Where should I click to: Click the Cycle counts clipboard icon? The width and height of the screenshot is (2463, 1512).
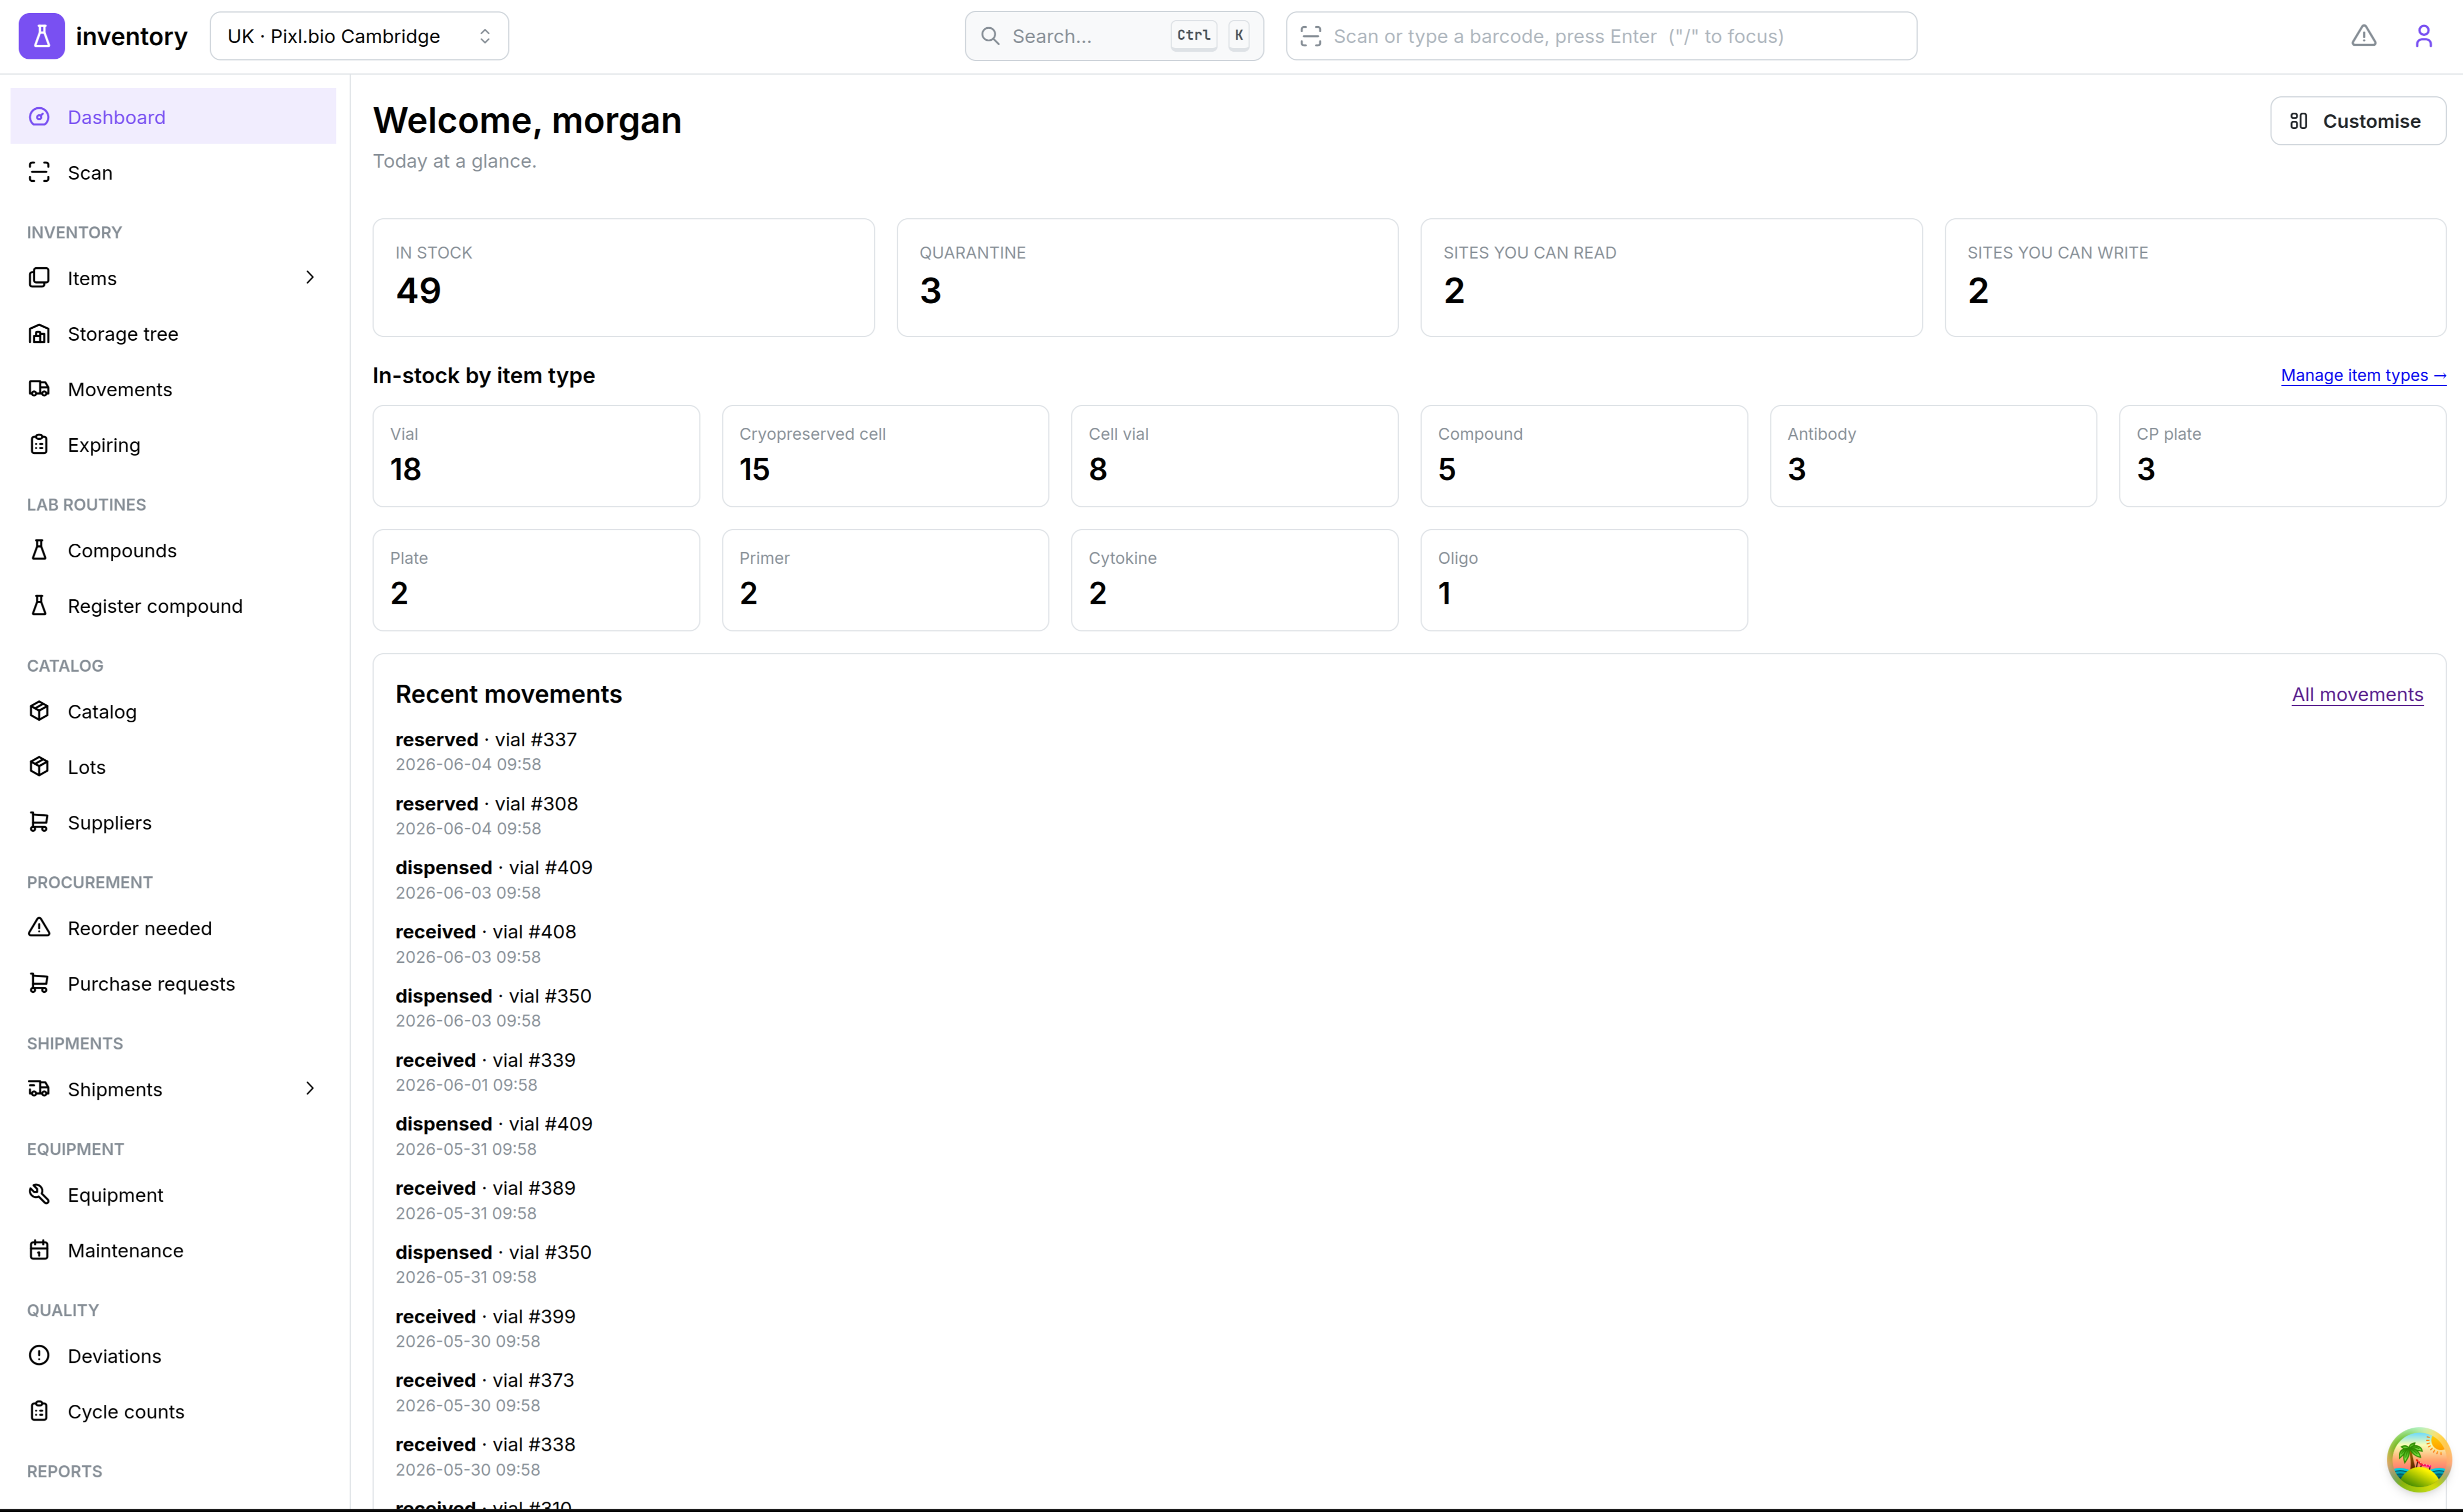pos(39,1411)
